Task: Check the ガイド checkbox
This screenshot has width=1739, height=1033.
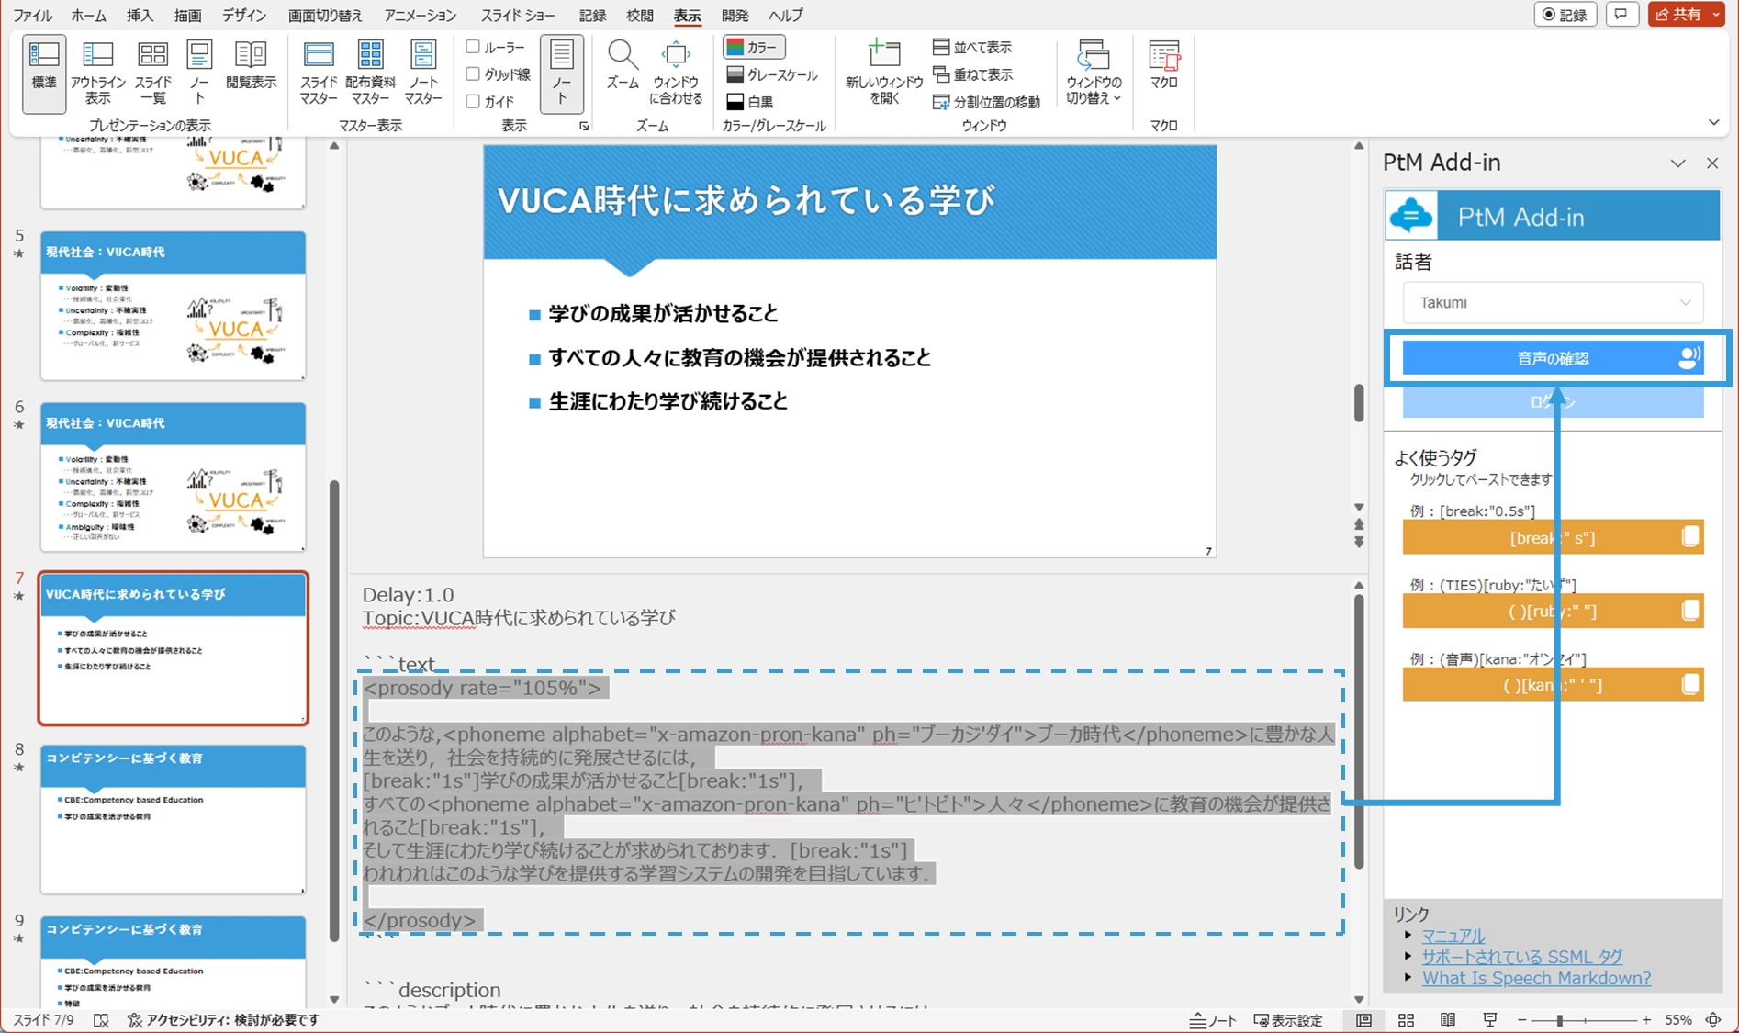Action: point(473,101)
